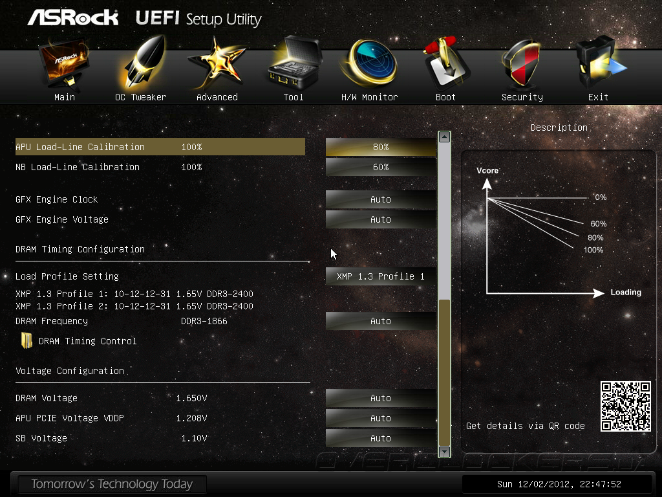Viewport: 662px width, 497px height.
Task: Click the XMP 1.3 Profile 2 timing line
Action: pos(134,306)
